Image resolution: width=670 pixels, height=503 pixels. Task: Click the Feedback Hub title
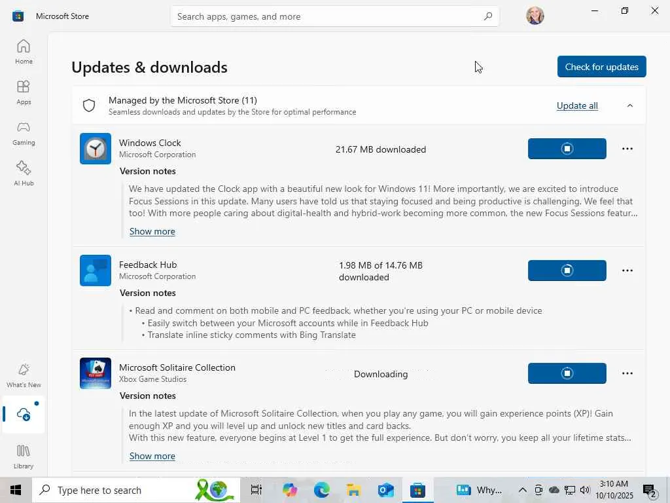point(148,265)
